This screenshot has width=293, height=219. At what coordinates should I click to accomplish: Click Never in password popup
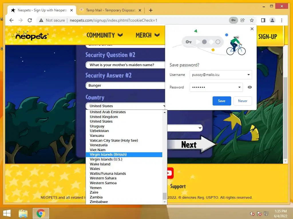[243, 101]
